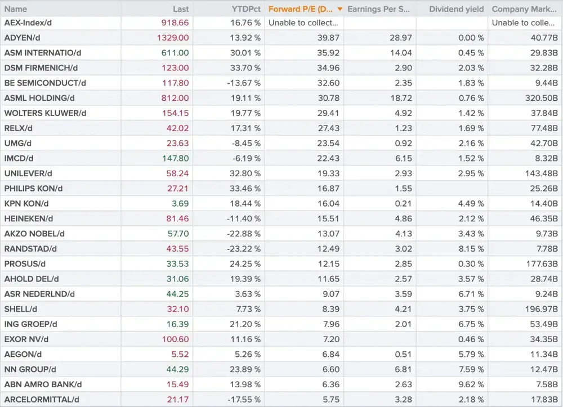Select RELX/d row name
This screenshot has height=407, width=563.
point(19,128)
